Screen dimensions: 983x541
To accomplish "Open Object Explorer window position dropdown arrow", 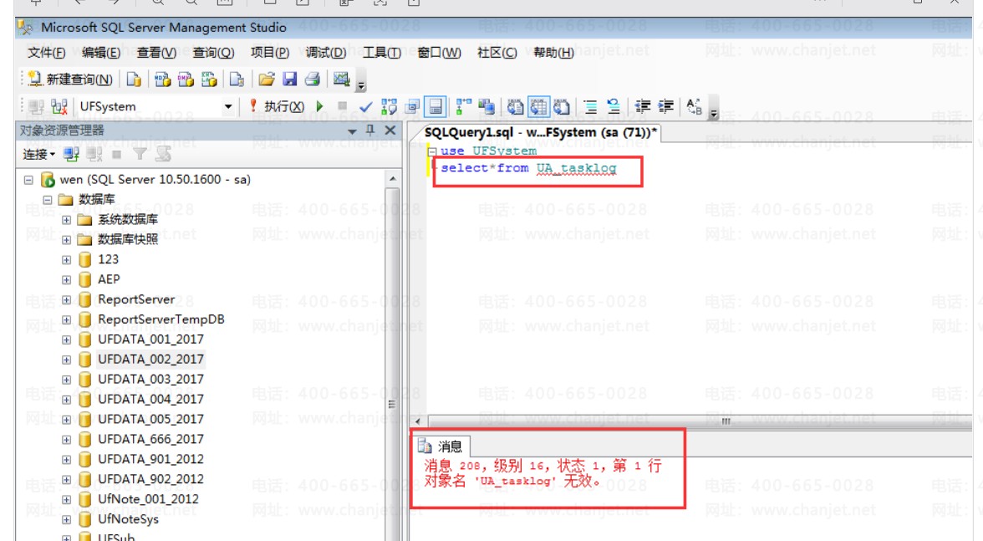I will coord(353,131).
